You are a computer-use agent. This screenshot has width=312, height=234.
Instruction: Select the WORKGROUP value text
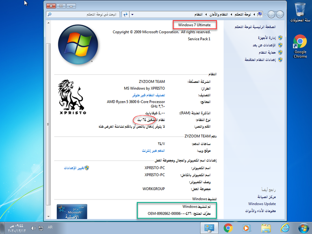pos(154,188)
